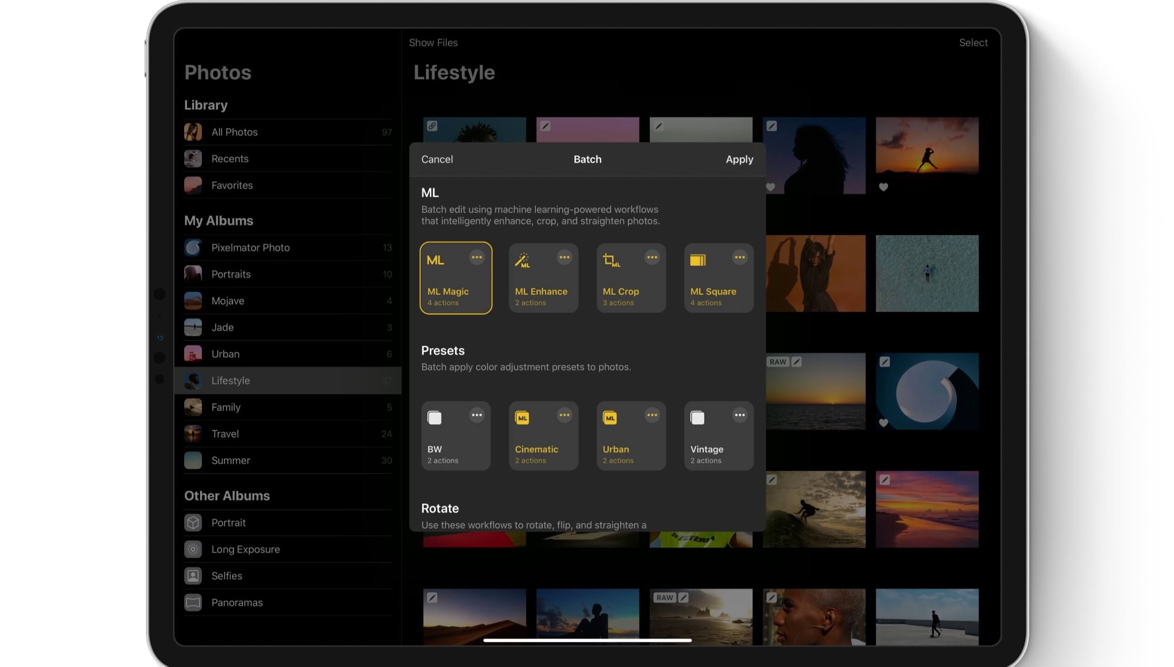Image resolution: width=1174 pixels, height=667 pixels.
Task: Click the ML Magic ML icon
Action: pos(435,260)
